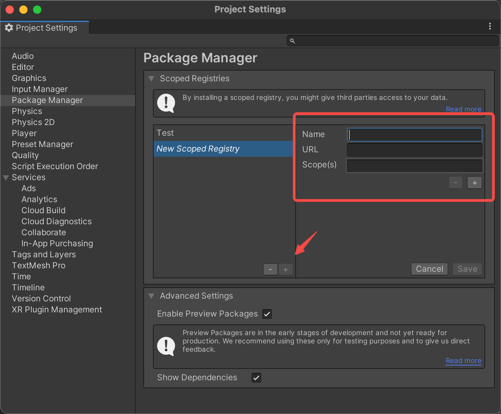Click the Scoped Registries section header
The image size is (501, 414).
(195, 79)
